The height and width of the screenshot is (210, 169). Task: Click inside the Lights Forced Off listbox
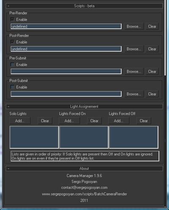[x=134, y=137]
